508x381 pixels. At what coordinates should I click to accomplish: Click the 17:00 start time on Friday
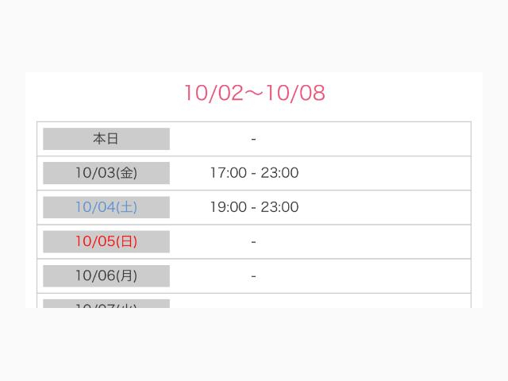click(x=228, y=173)
